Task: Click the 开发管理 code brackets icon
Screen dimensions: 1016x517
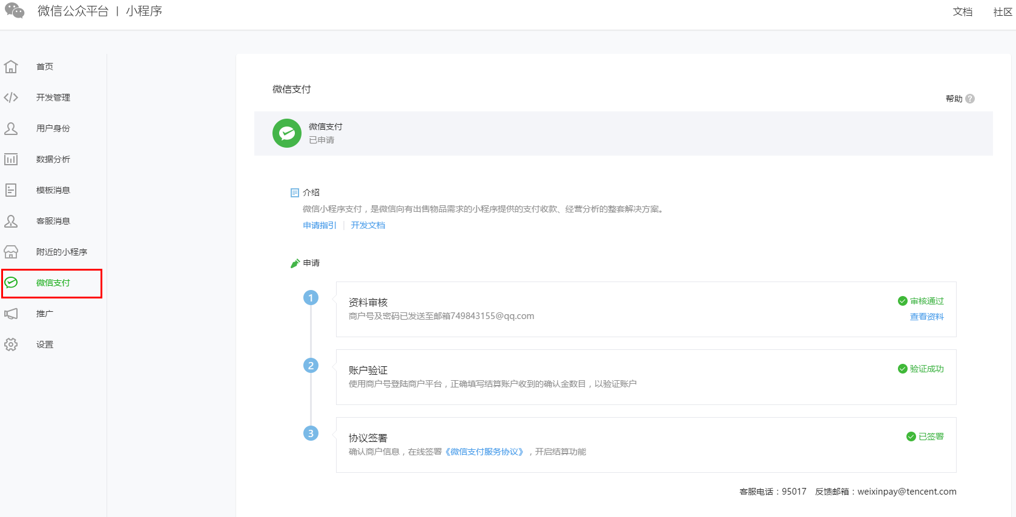Action: click(11, 97)
